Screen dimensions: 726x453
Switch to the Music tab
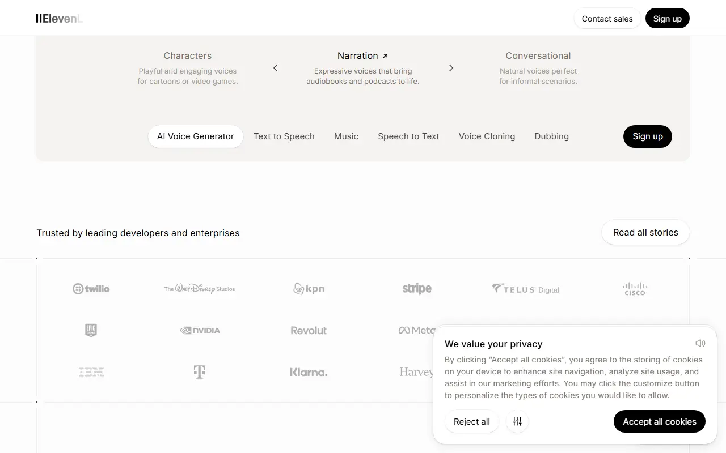point(346,136)
